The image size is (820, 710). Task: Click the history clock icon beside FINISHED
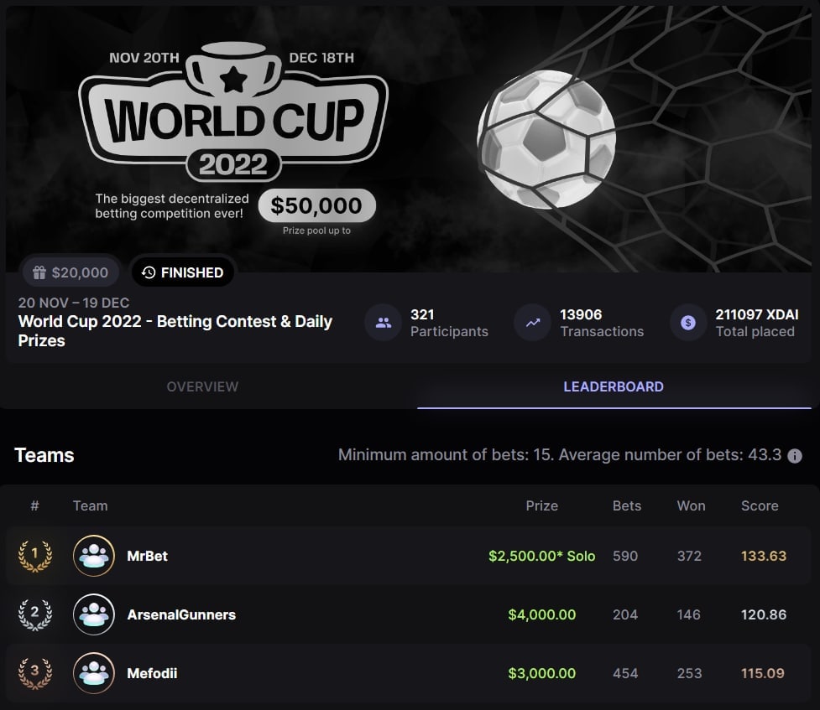click(149, 272)
